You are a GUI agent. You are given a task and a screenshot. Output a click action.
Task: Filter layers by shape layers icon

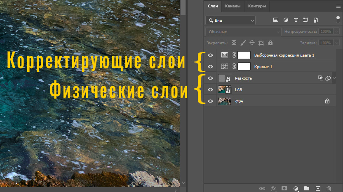pyautogui.click(x=305, y=20)
